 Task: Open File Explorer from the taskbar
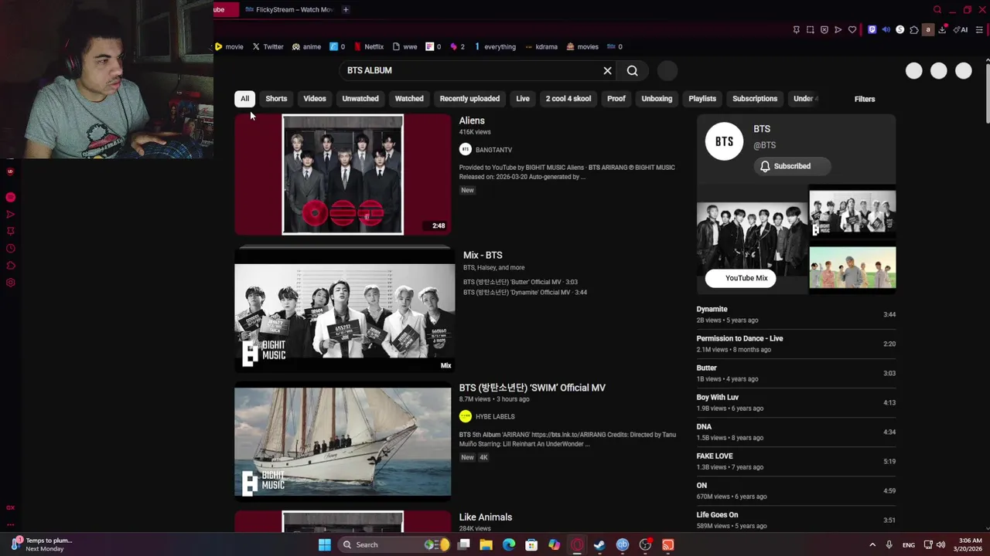[x=486, y=545]
